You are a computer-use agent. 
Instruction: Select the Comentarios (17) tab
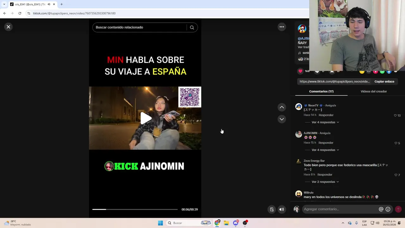pyautogui.click(x=321, y=91)
